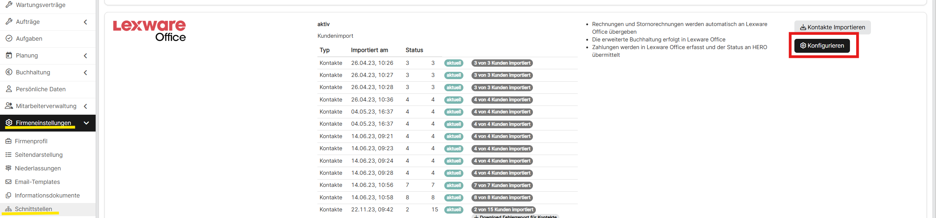Image resolution: width=936 pixels, height=218 pixels.
Task: Expand the Mitarbeiterverwaltung submenu chevron
Action: 85,106
